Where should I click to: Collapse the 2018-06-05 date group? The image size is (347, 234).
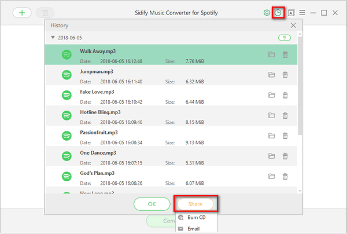pos(53,38)
